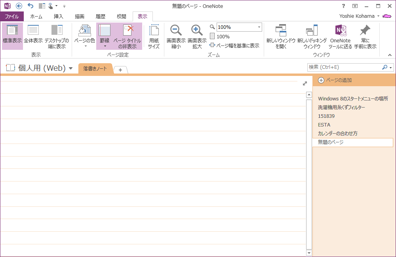The image size is (396, 257).
Task: Open touch mode dropdown arrow
Action: [56, 6]
